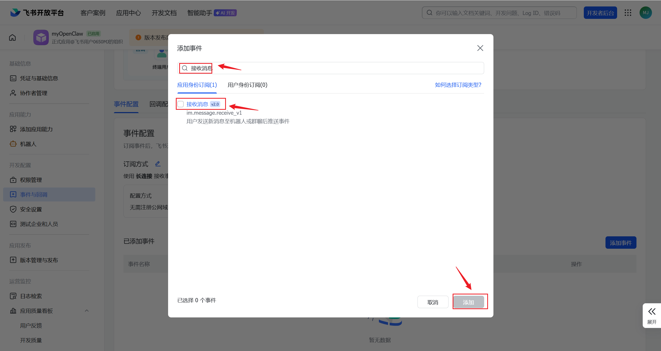Switch to 用户身份订阅(0) tab
This screenshot has width=661, height=351.
(247, 85)
